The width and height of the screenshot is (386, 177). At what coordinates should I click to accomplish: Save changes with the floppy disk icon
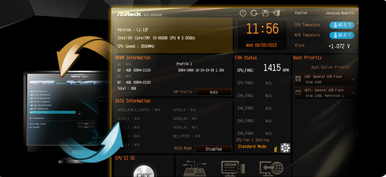265,13
